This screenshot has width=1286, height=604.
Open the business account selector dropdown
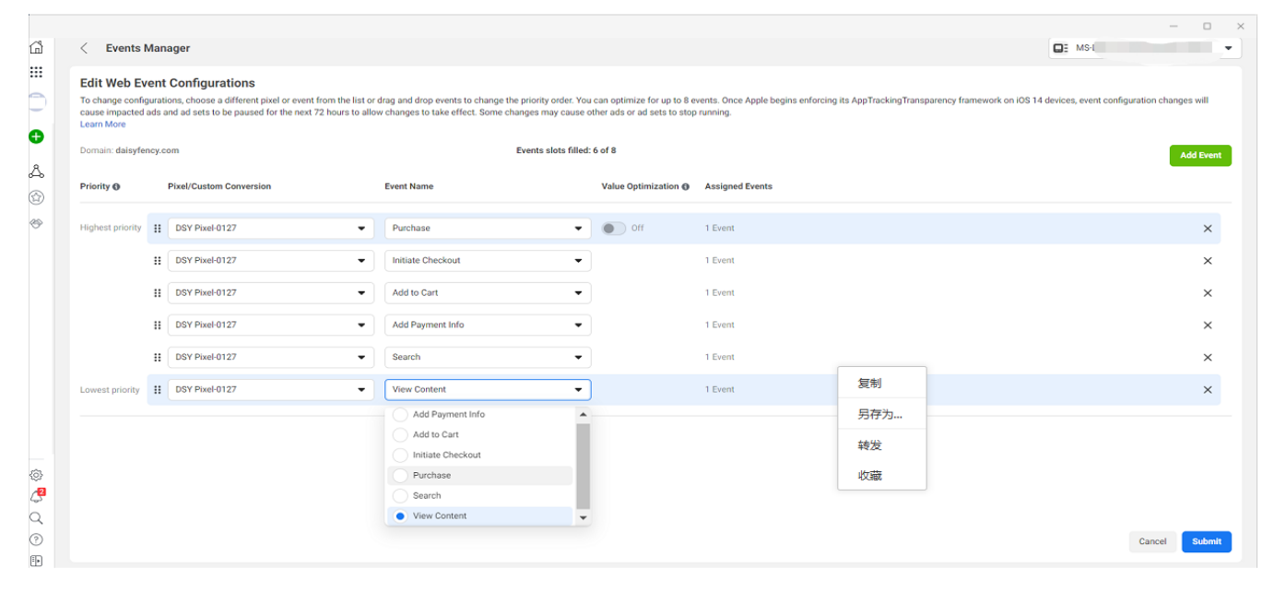coord(1144,48)
